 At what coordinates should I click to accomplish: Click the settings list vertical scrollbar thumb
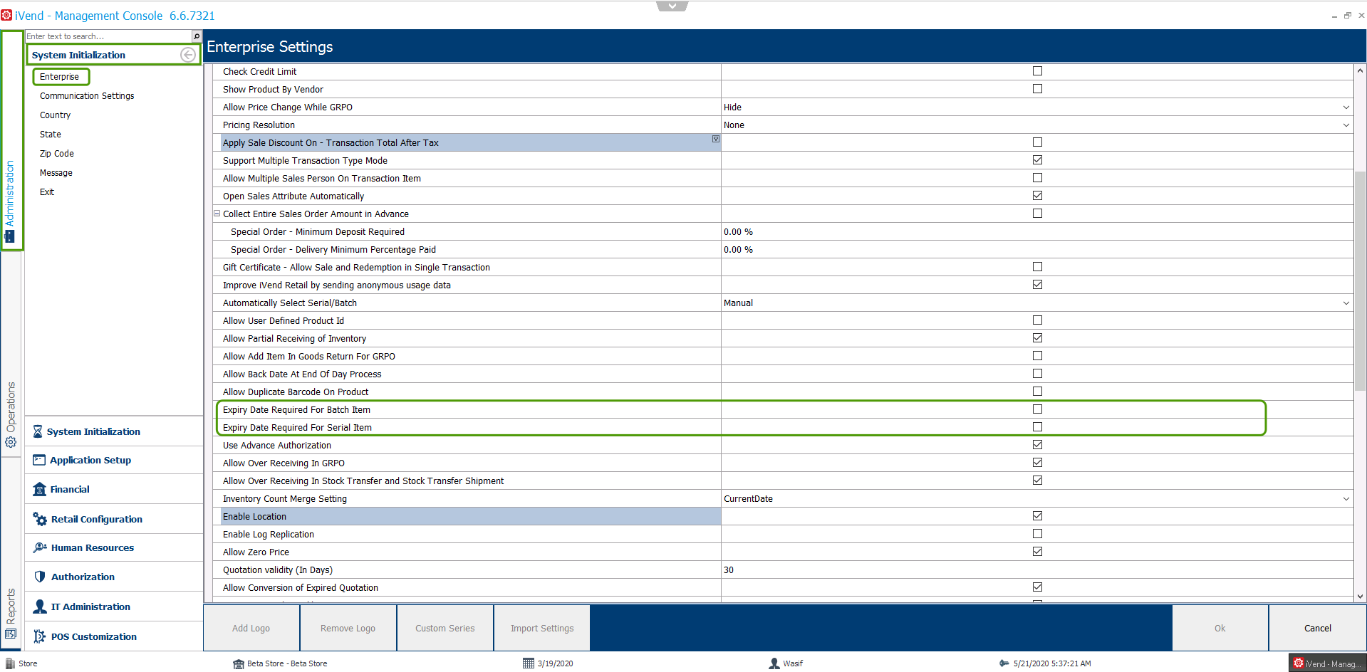point(1360,281)
